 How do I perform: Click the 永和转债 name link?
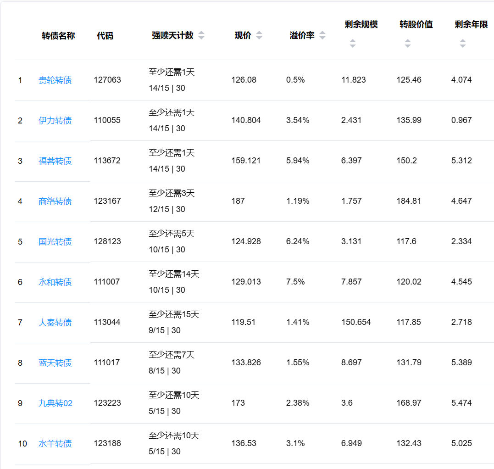pyautogui.click(x=55, y=282)
